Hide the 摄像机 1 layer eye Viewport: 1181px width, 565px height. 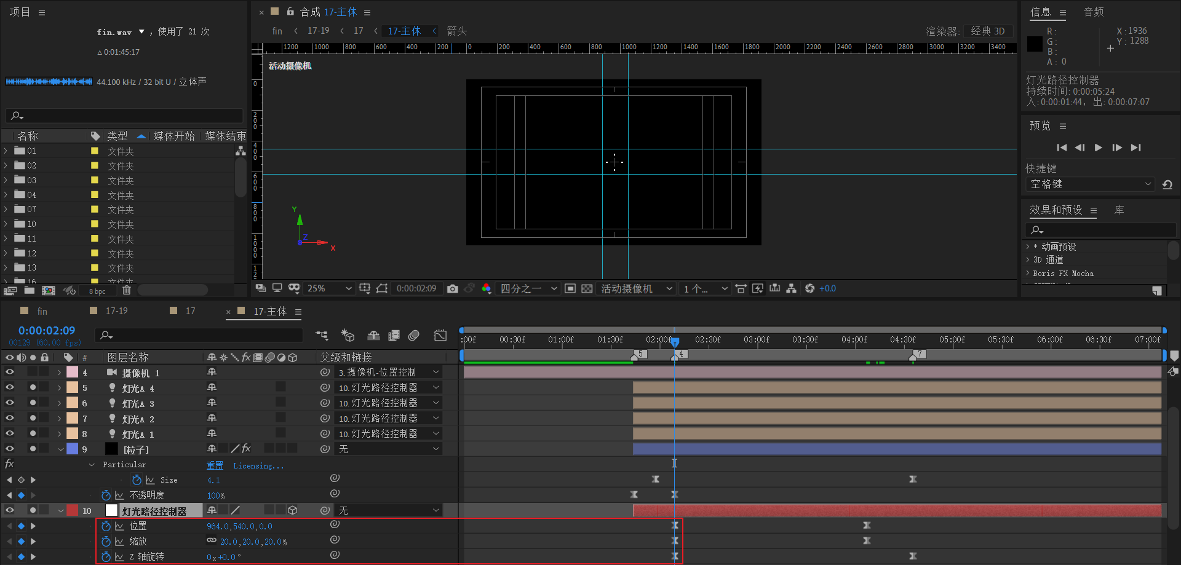[x=10, y=372]
